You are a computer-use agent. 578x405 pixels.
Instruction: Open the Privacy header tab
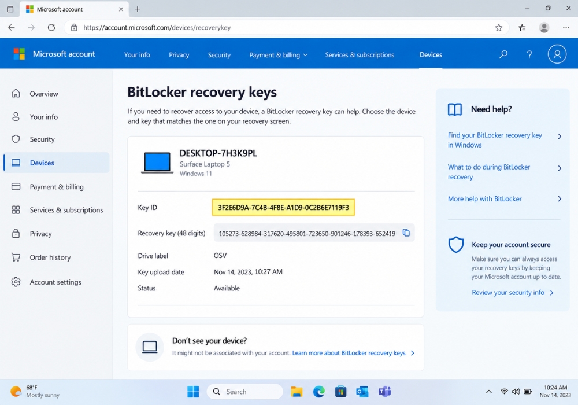point(179,55)
